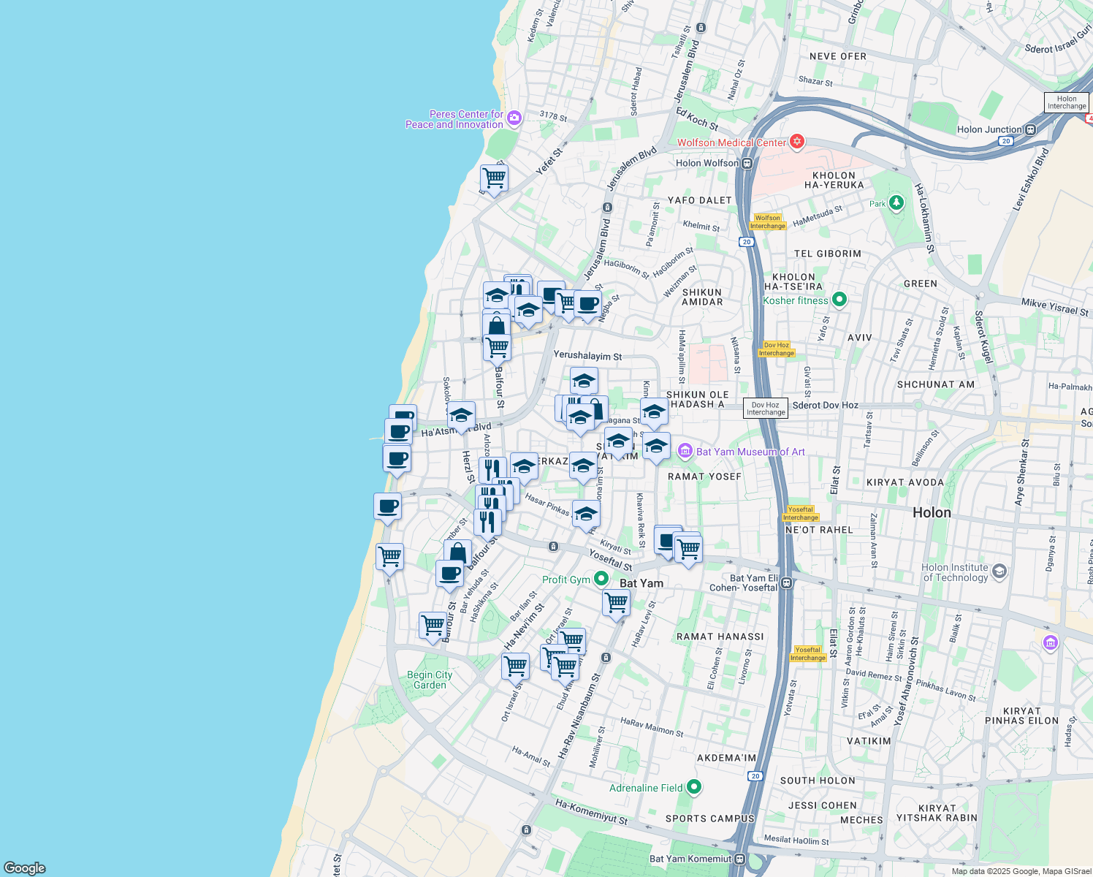Select the Holon Interchange label box
The width and height of the screenshot is (1093, 877).
1066,102
